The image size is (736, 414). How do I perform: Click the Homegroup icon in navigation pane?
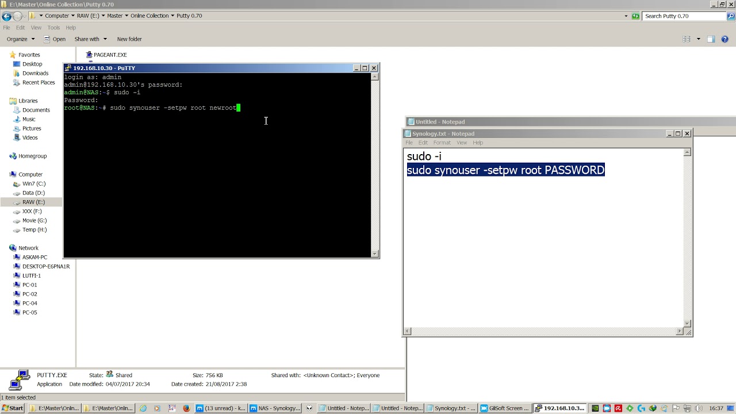click(x=13, y=156)
